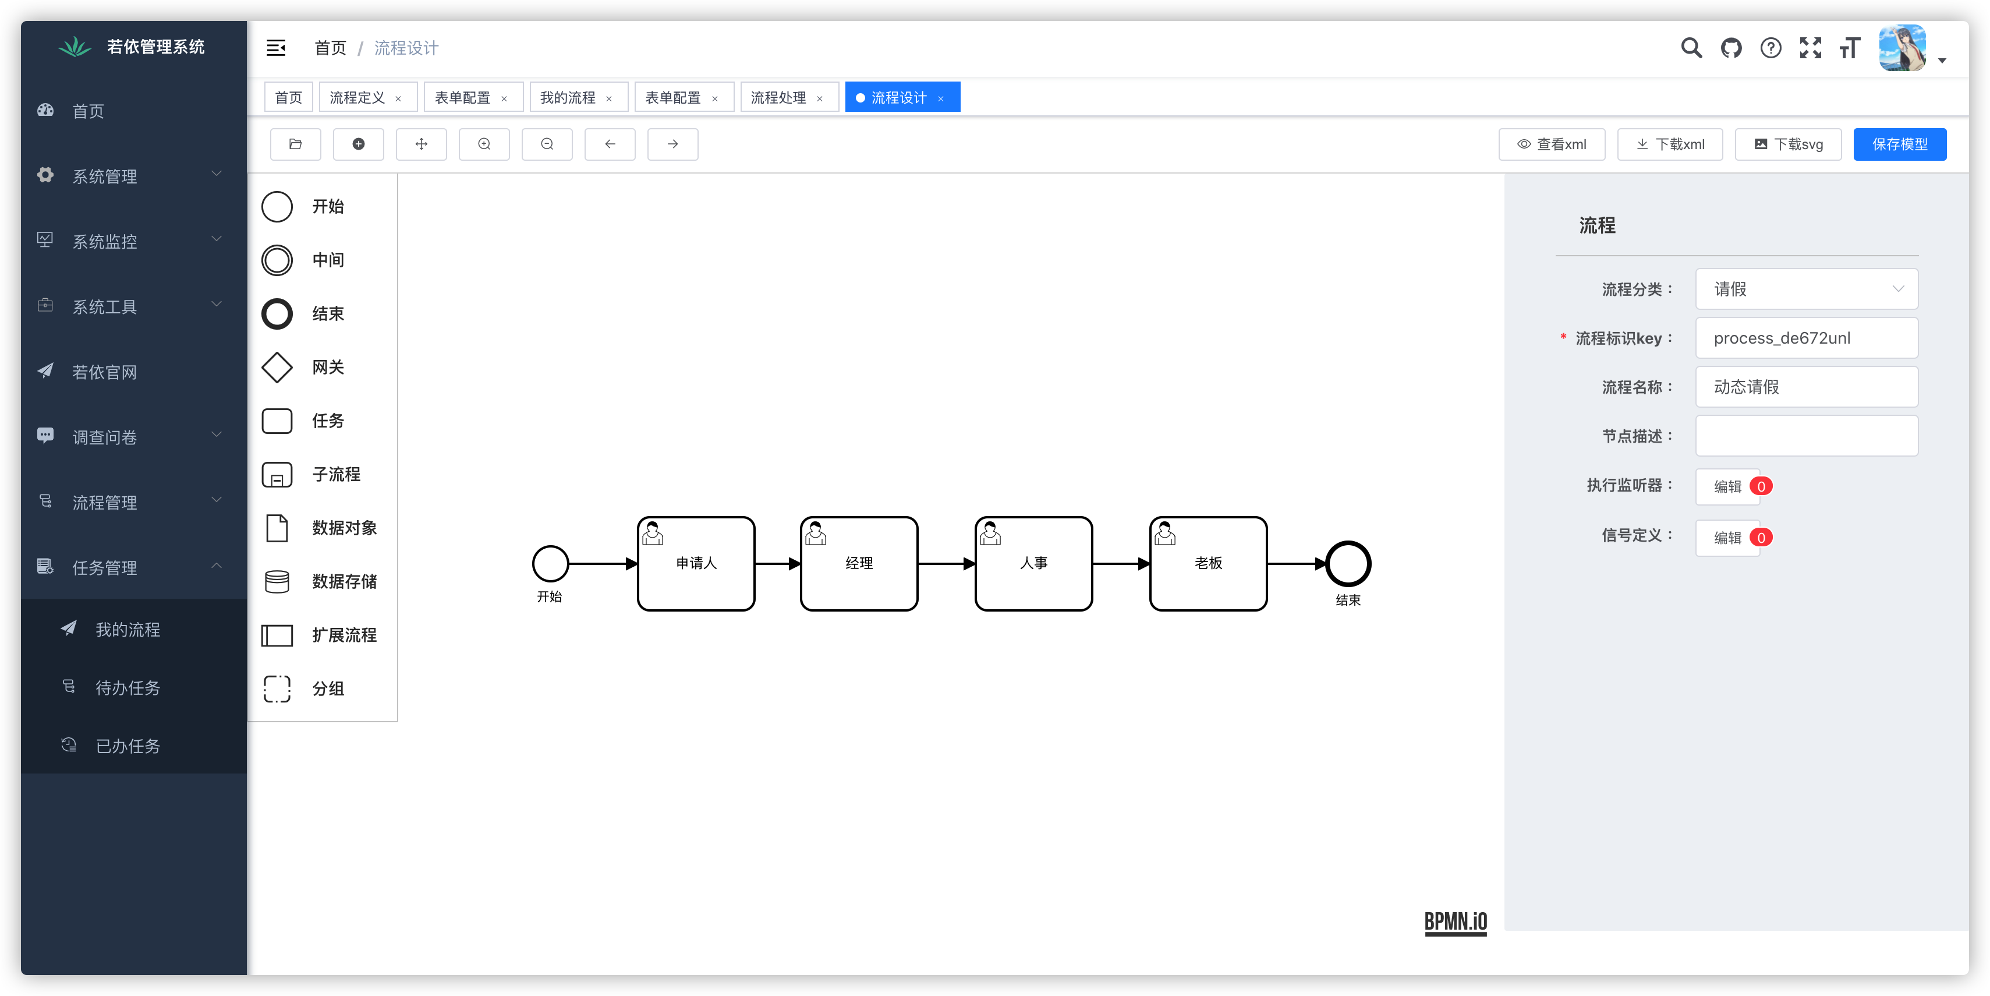Image resolution: width=1990 pixels, height=996 pixels.
Task: Click the undo left arrow toolbar icon
Action: [610, 144]
